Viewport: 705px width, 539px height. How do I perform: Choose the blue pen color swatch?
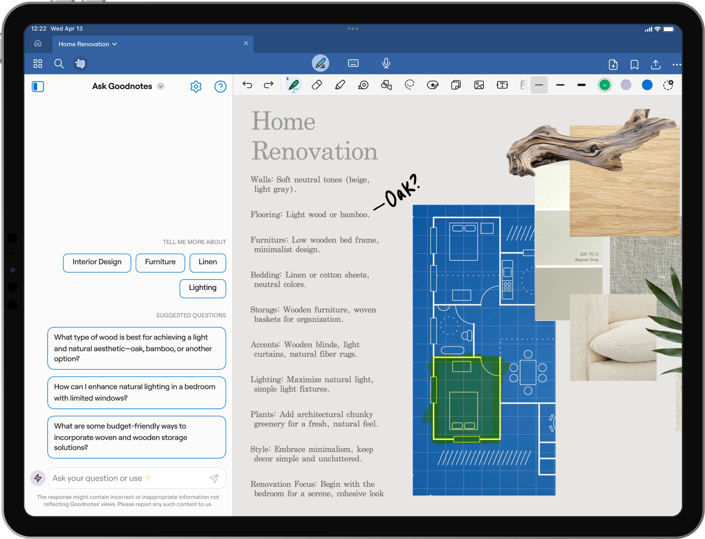pos(647,85)
